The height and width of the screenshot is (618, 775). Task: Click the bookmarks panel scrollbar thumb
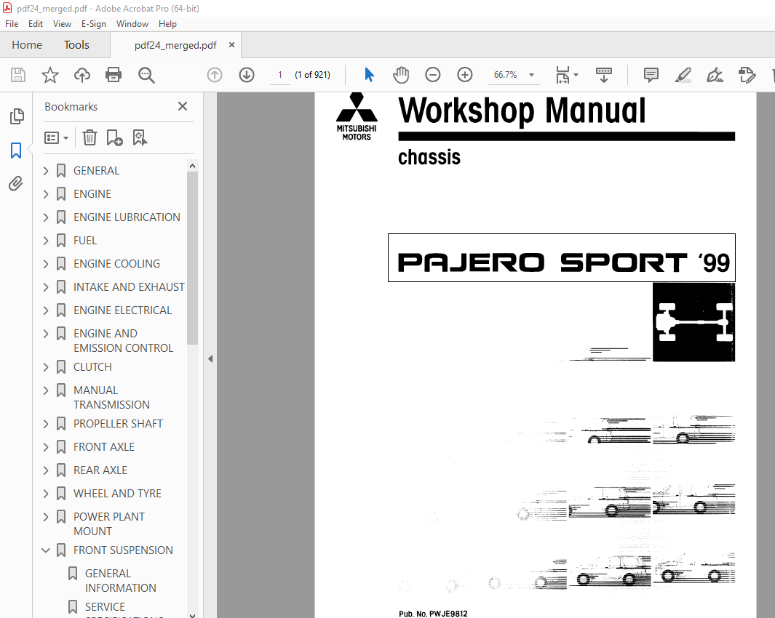coord(192,257)
